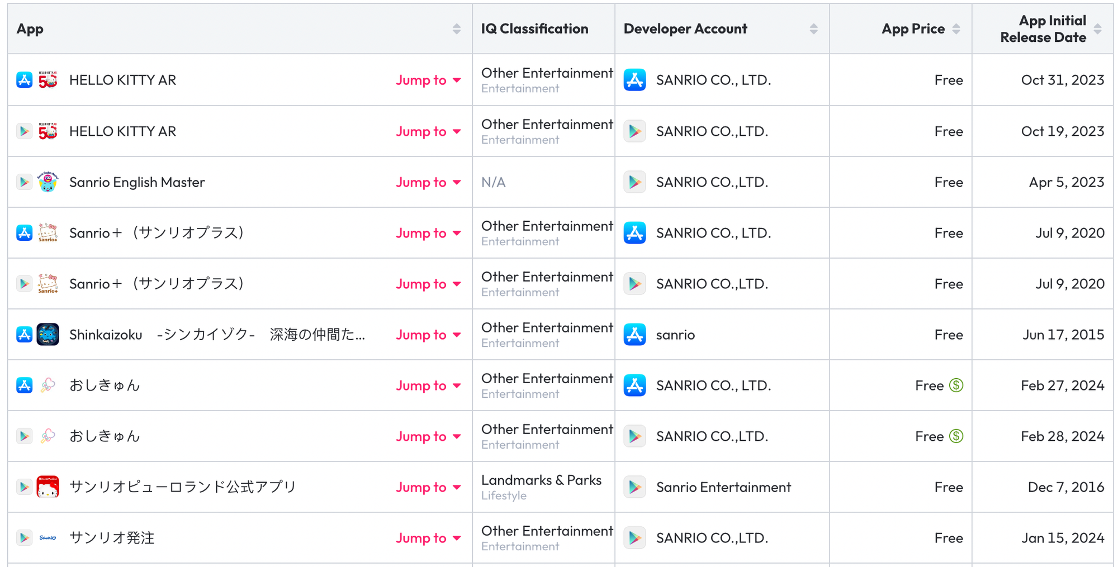Open Jump to dropdown for サンリオ発注

point(428,539)
